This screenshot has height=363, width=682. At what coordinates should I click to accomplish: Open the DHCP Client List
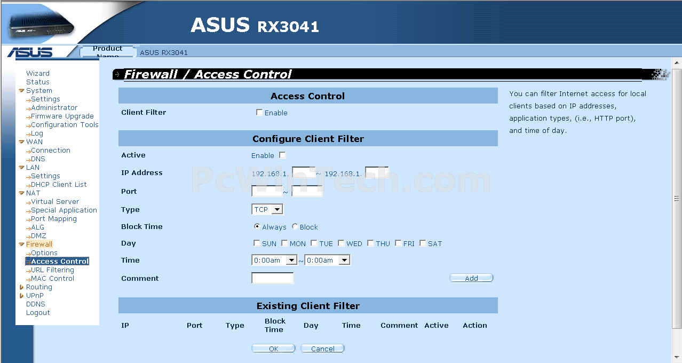59,185
